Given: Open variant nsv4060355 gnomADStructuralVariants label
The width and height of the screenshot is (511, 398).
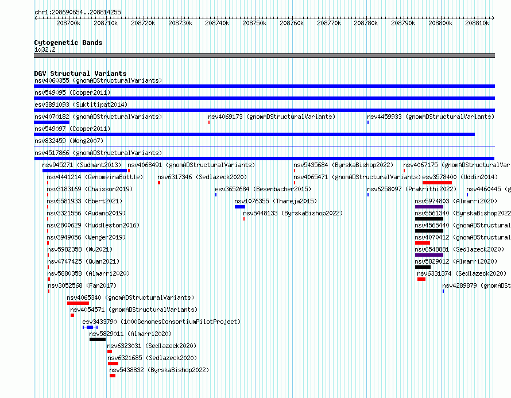Looking at the screenshot, I should (98, 80).
